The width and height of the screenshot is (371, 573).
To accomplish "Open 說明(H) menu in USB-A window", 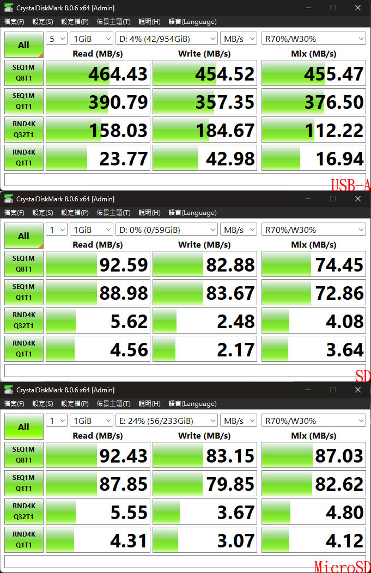I will (x=150, y=22).
